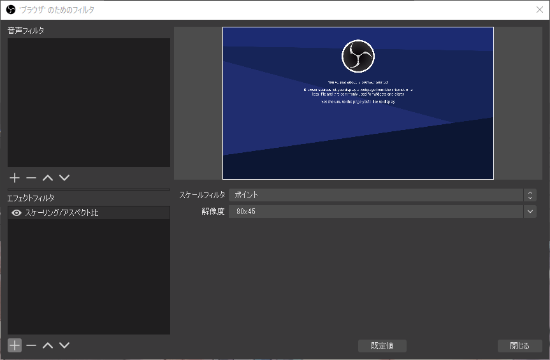Click the 閉じる close button

pyautogui.click(x=519, y=345)
